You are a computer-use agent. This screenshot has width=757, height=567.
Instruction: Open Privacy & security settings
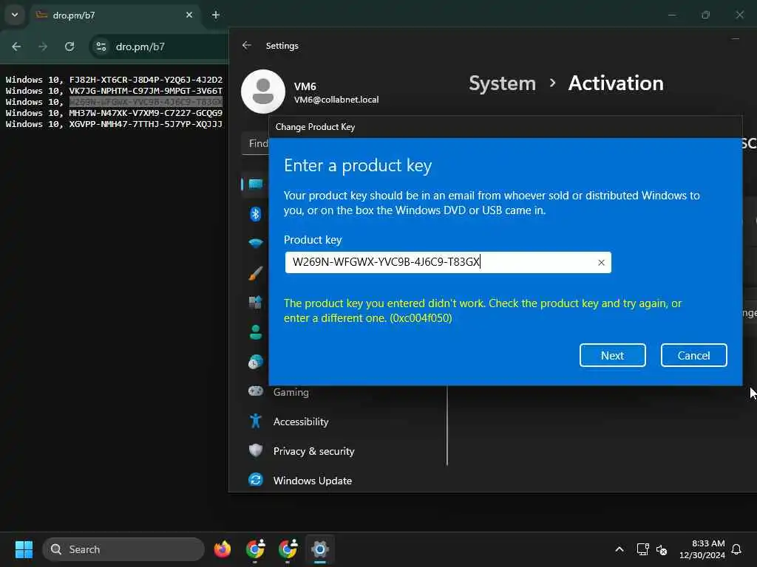(x=313, y=451)
